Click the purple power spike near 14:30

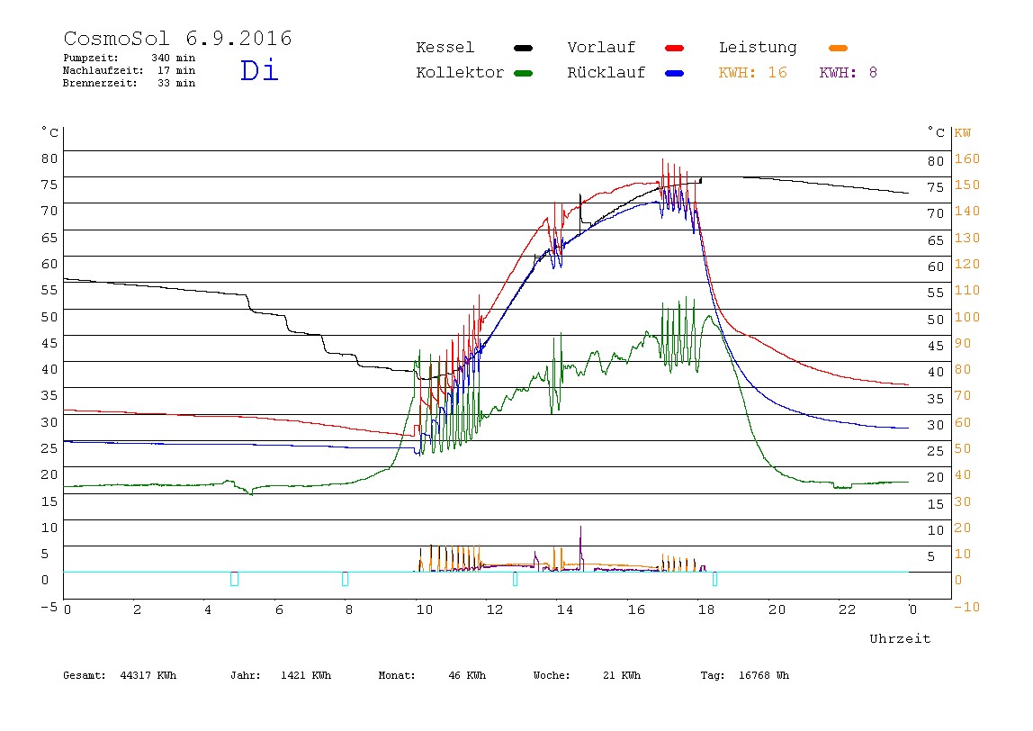click(x=581, y=547)
